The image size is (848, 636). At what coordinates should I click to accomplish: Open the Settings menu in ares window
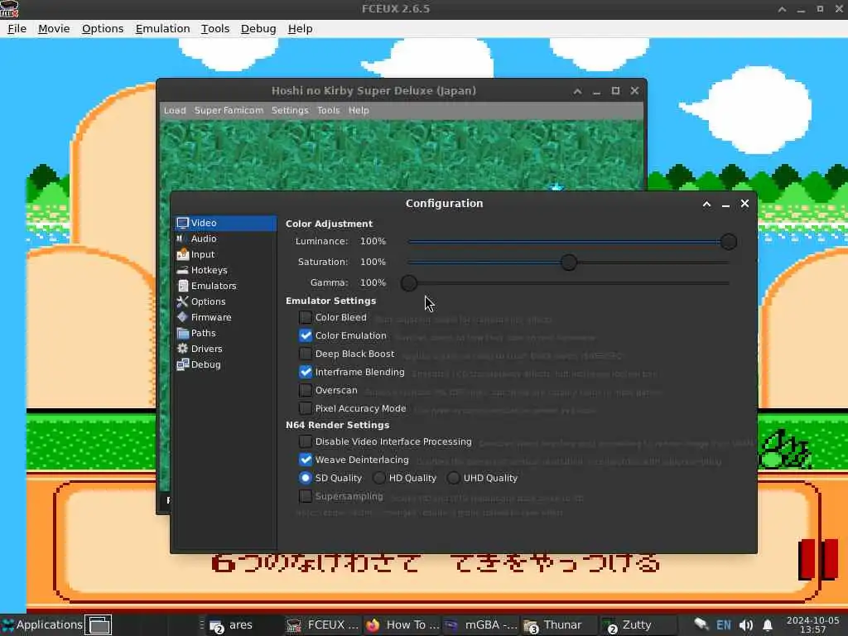click(x=290, y=110)
